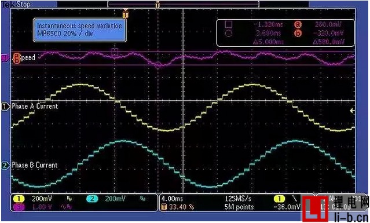Click the channel 2 ground marker
Screen dimensions: 370x223
(5, 166)
